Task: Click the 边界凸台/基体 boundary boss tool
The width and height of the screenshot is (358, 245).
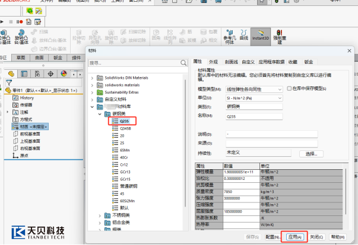Action: 49,49
